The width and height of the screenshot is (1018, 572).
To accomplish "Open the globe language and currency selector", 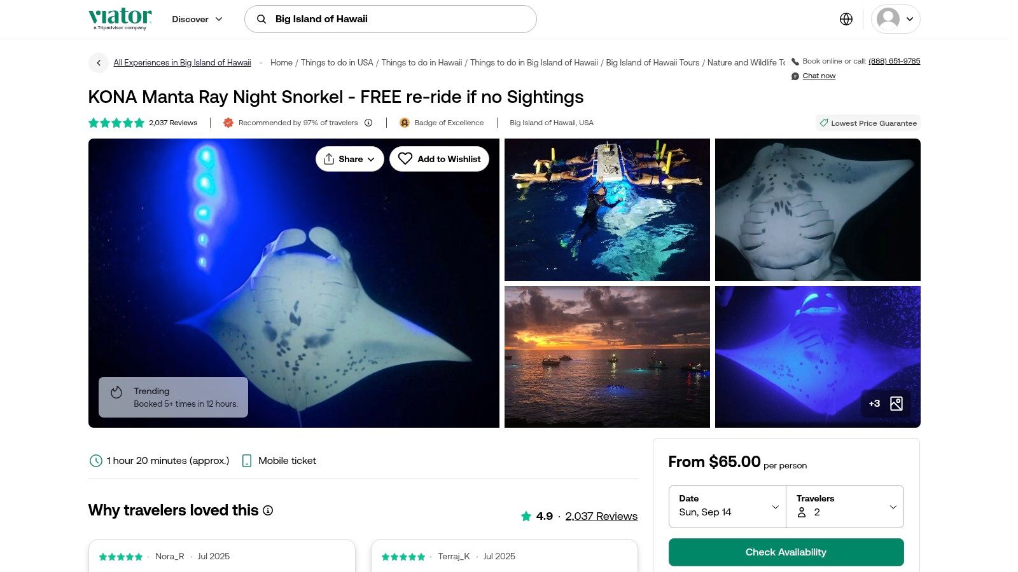I will (x=846, y=19).
